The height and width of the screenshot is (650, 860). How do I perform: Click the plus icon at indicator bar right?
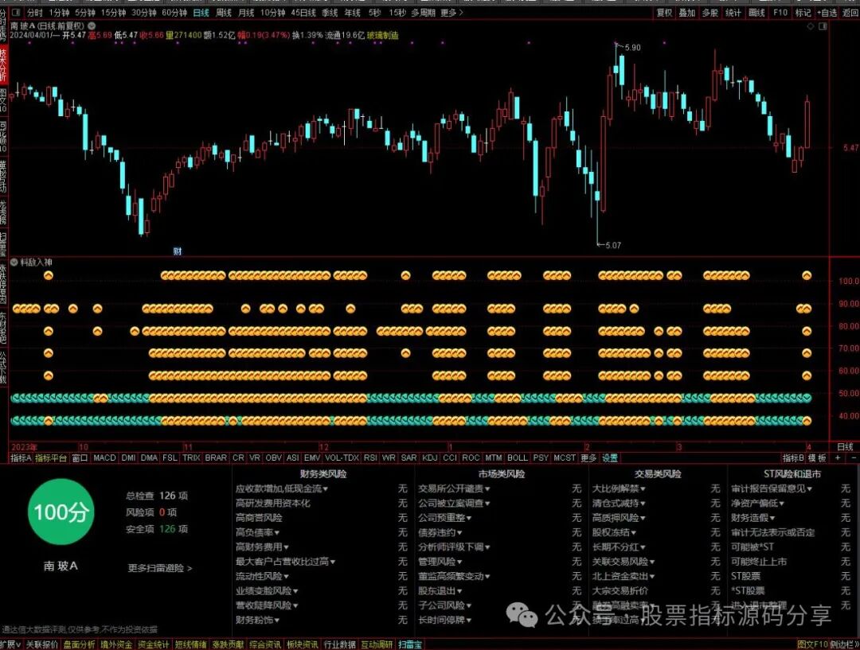[x=838, y=457]
